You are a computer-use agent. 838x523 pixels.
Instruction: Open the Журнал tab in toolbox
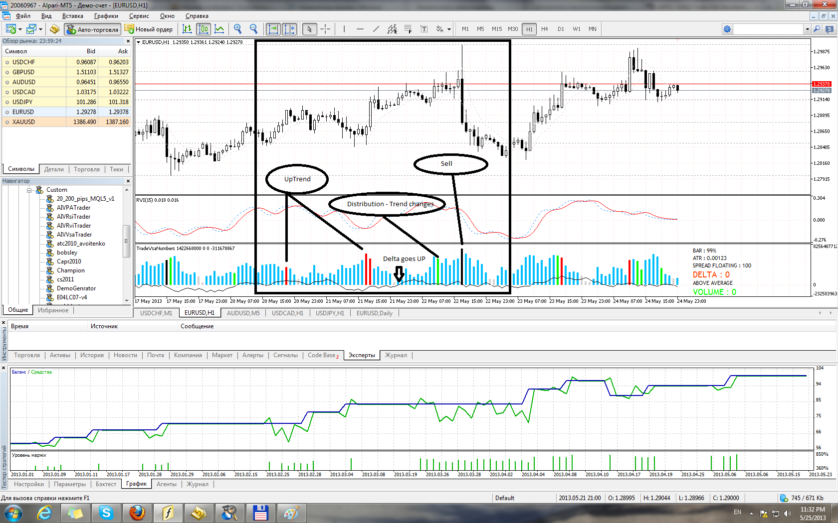[396, 355]
